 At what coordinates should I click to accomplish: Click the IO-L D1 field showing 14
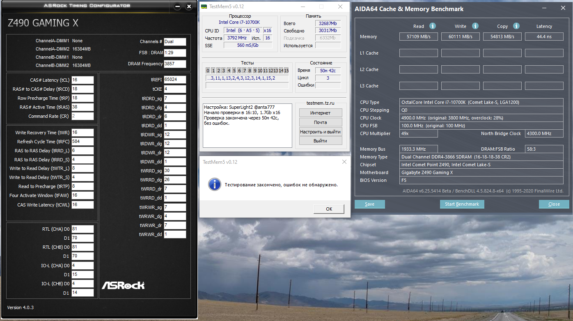coord(83,293)
